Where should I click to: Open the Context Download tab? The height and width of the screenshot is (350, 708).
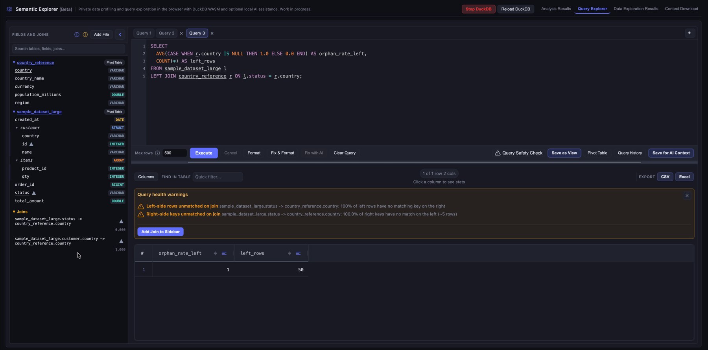(681, 9)
